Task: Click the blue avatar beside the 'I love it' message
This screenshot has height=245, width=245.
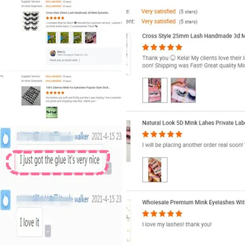Action: pos(5,200)
